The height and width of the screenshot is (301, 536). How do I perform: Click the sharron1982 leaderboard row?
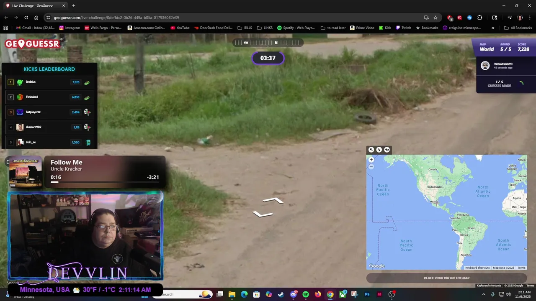pos(49,127)
